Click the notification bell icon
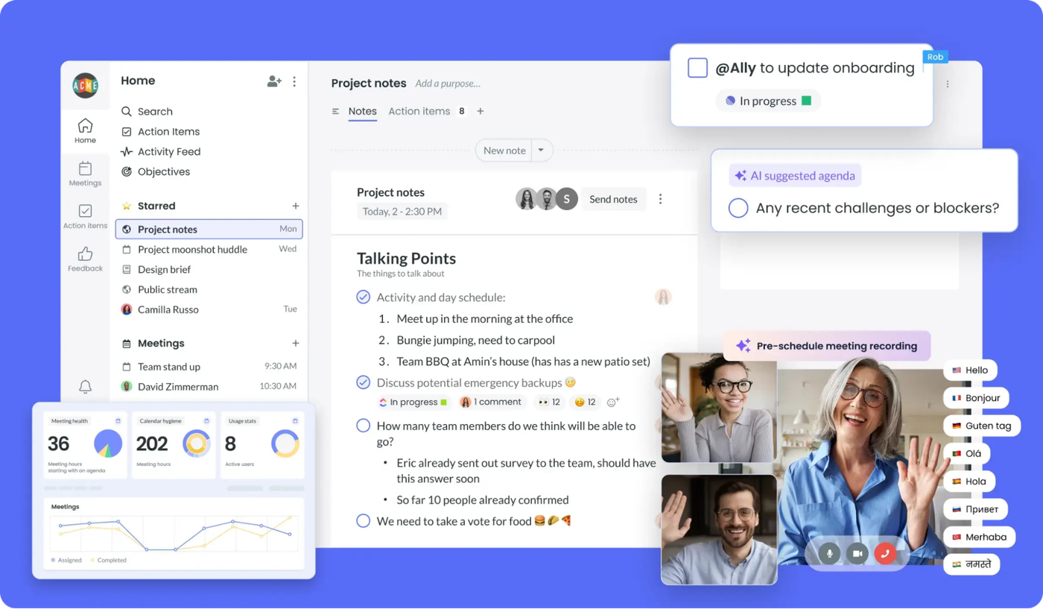The height and width of the screenshot is (609, 1043). 85,387
